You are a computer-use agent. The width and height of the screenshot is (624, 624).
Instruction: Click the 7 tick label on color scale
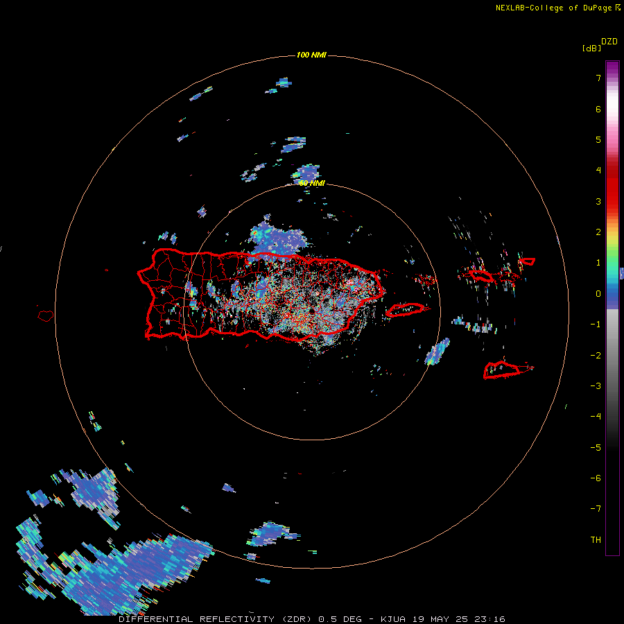[x=598, y=78]
